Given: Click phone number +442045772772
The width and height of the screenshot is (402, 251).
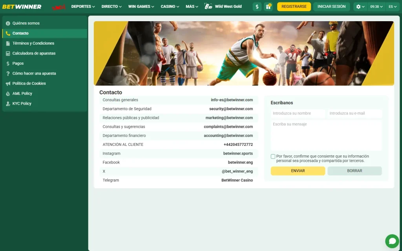Looking at the screenshot, I should point(238,145).
